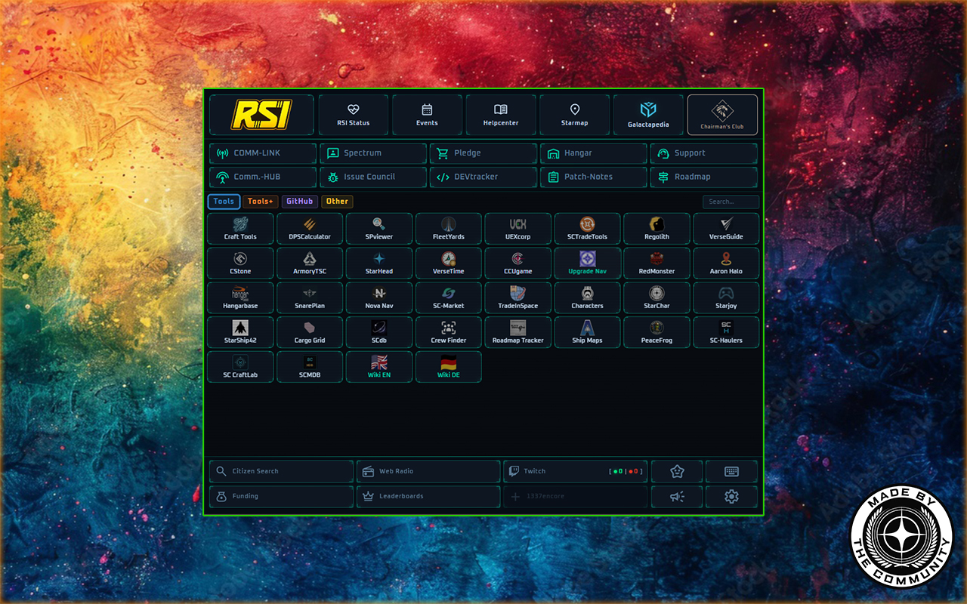
Task: Open the Galactapedia
Action: [648, 115]
